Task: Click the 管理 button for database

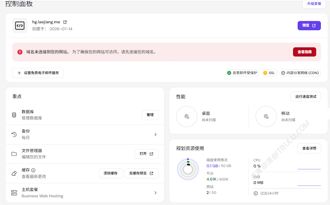Action: tap(150, 115)
